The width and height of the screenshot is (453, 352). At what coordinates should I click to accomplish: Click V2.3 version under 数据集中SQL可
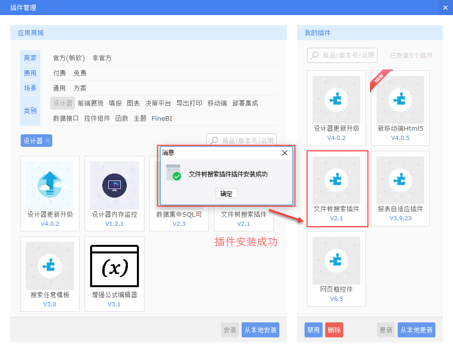(179, 224)
